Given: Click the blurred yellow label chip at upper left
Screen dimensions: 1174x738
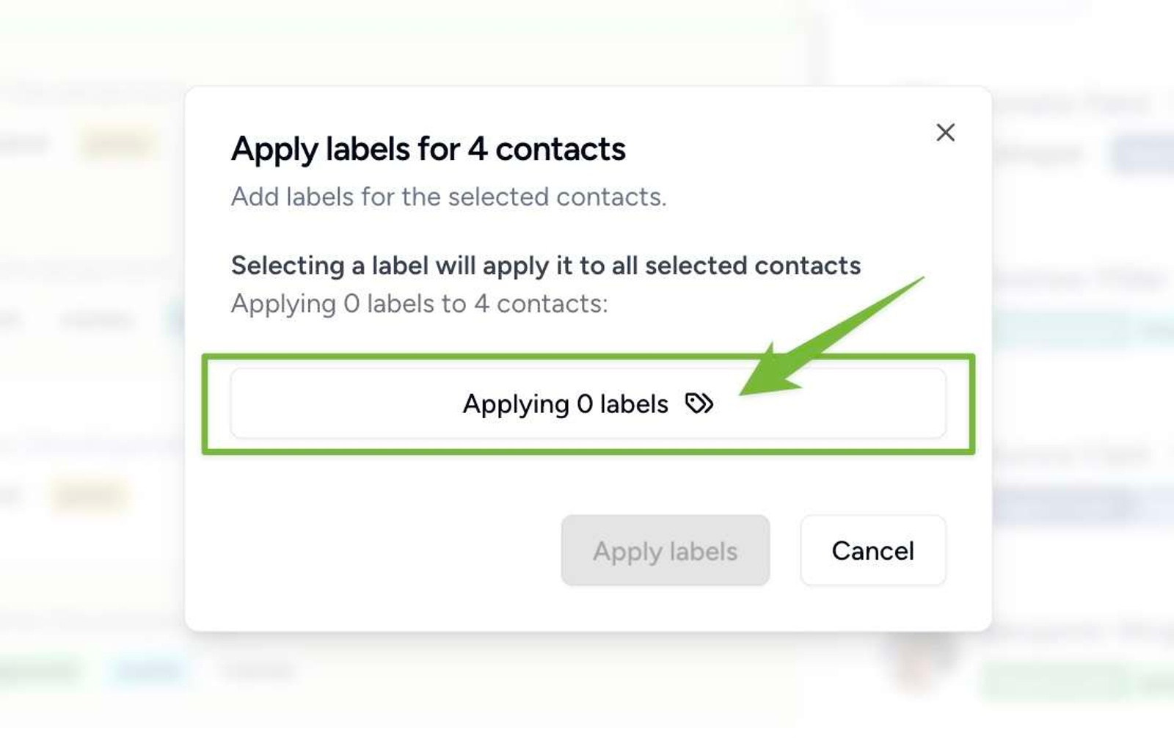Looking at the screenshot, I should 117,143.
